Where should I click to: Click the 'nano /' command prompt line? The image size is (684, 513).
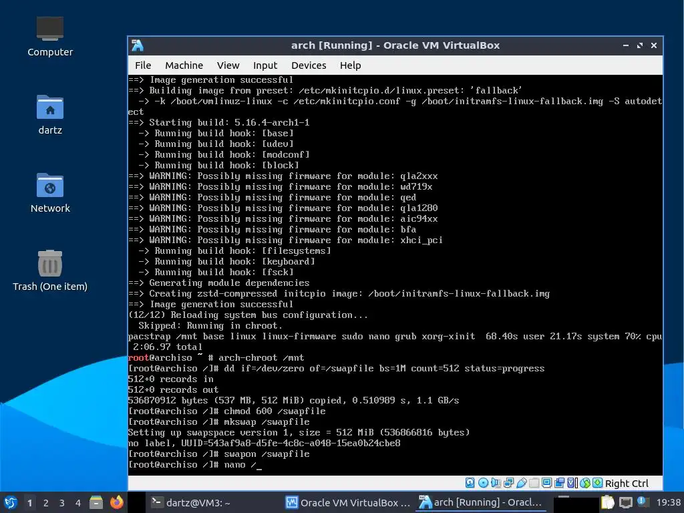click(x=195, y=465)
